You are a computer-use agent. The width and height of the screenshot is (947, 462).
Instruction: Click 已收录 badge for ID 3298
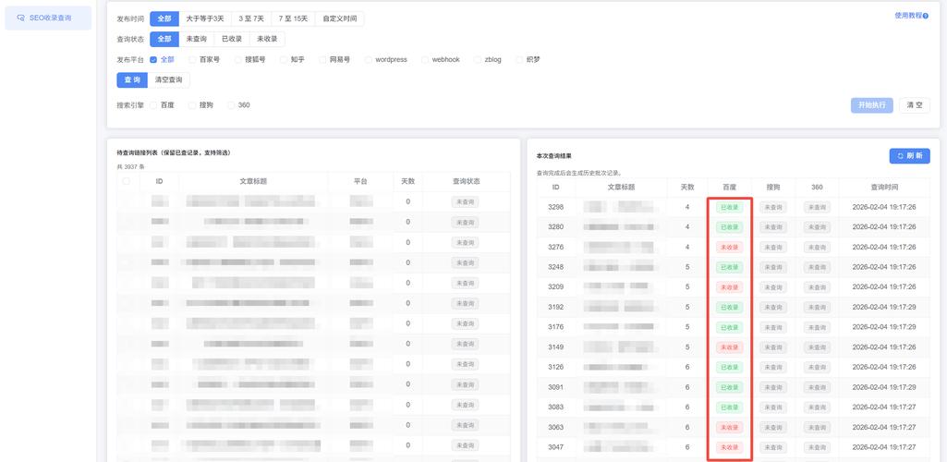point(729,207)
